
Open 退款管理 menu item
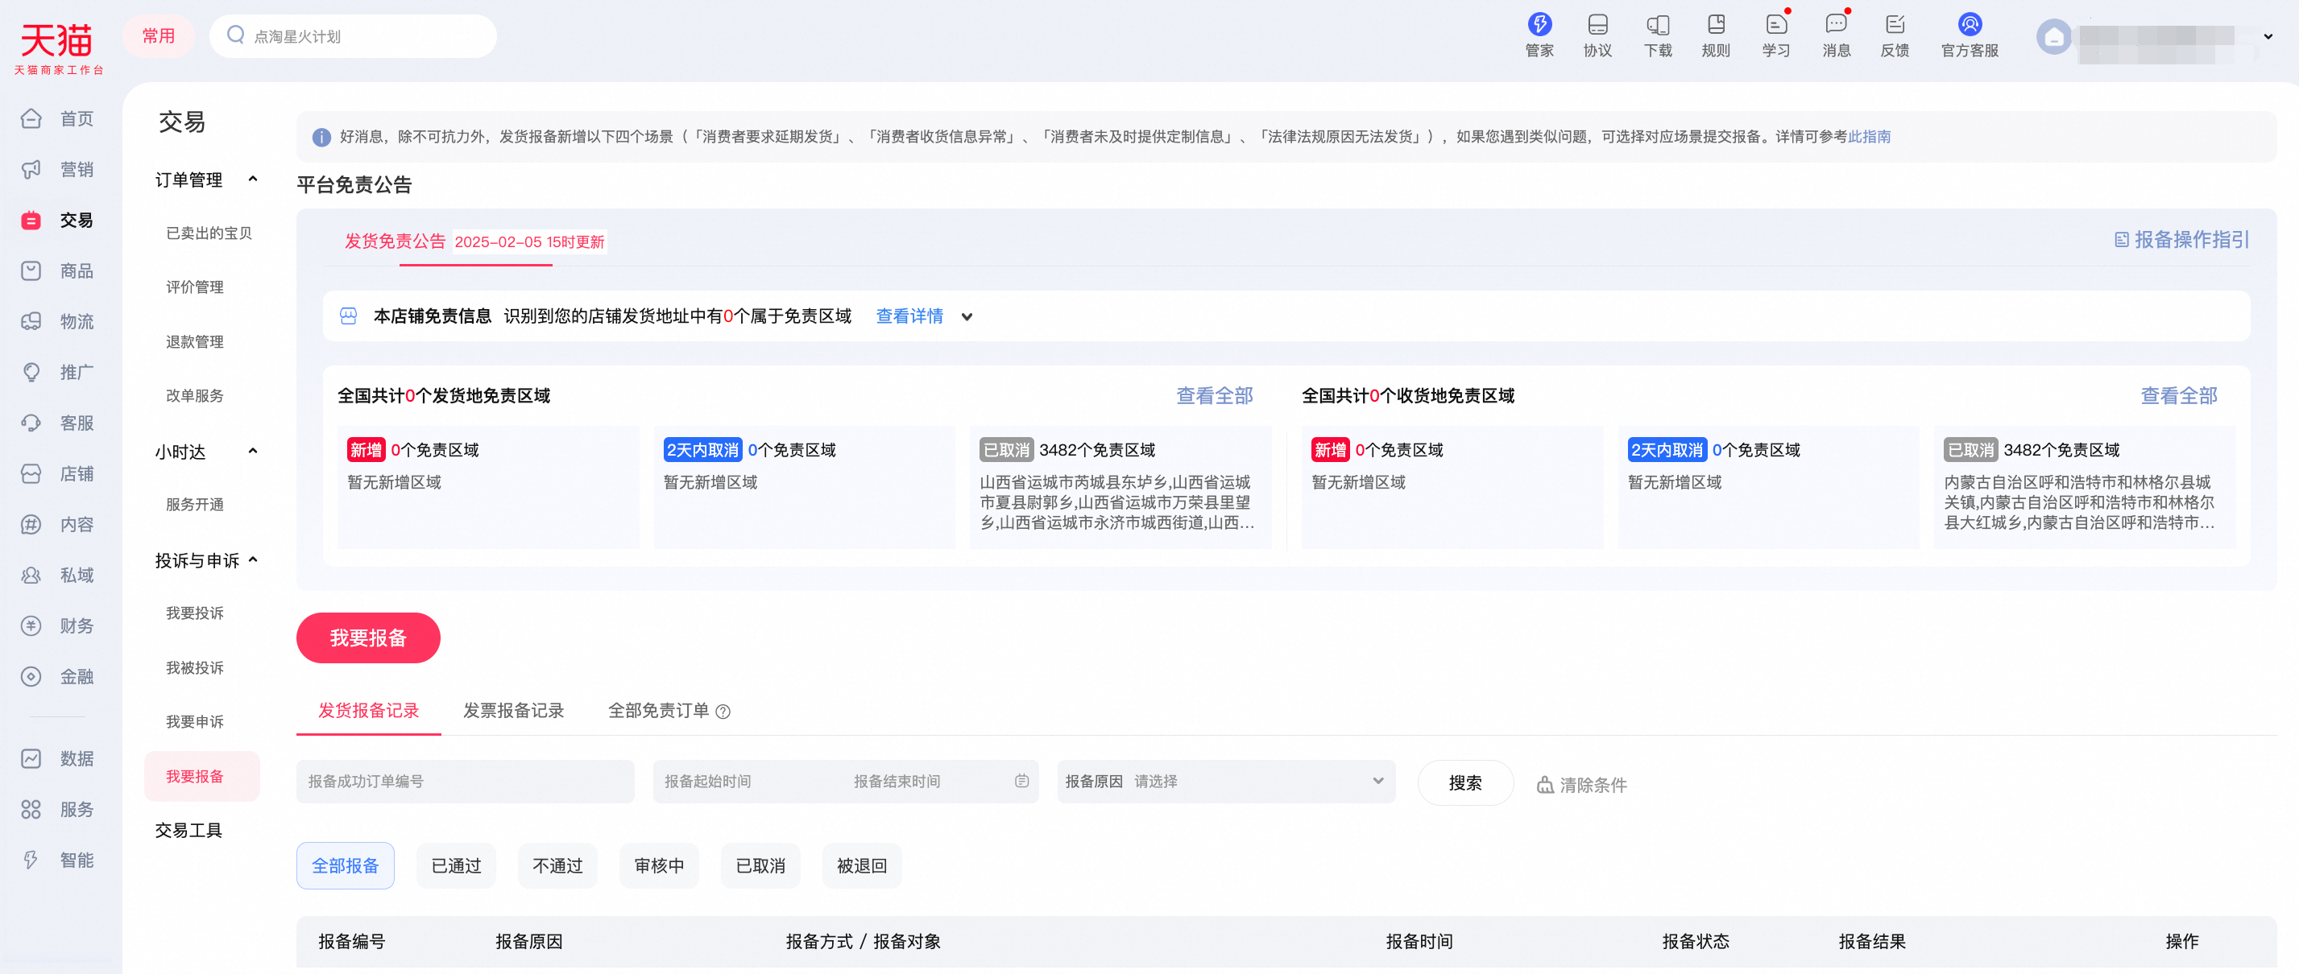(195, 341)
